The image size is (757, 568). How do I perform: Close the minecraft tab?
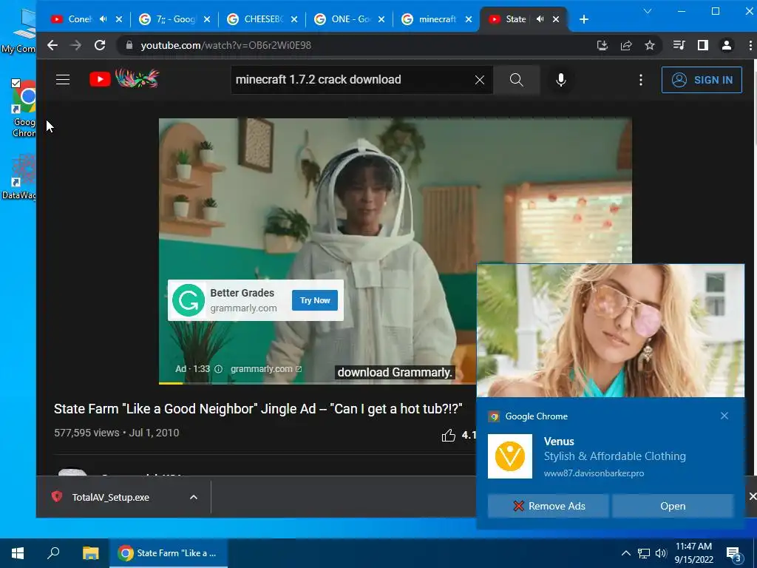[468, 19]
